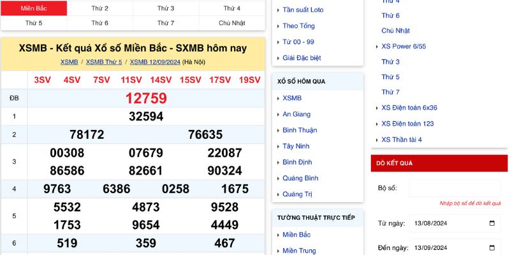This screenshot has height=255, width=510.
Task: Open Miền Trung live broadcast link
Action: pyautogui.click(x=299, y=251)
